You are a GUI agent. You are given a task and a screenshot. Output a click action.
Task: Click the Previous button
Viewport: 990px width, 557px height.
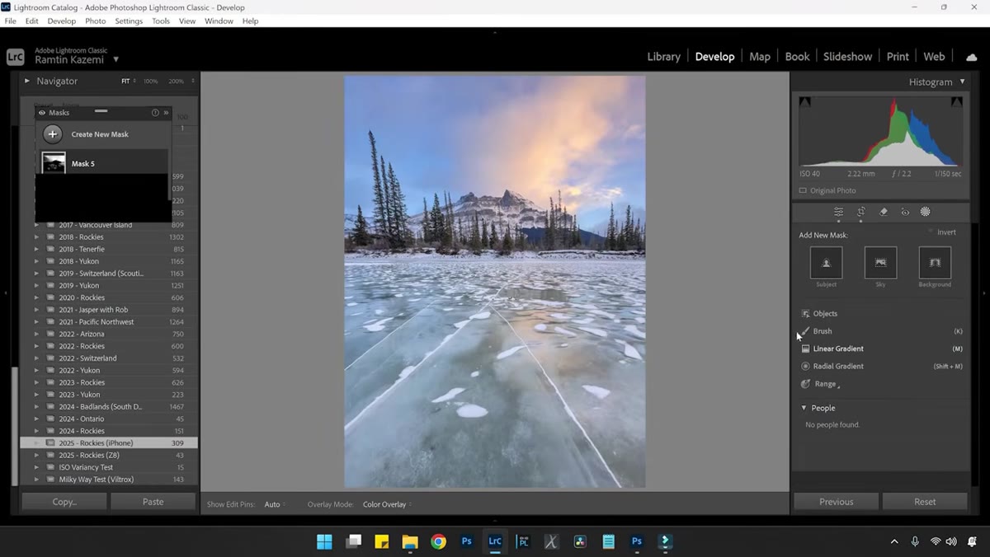click(836, 502)
